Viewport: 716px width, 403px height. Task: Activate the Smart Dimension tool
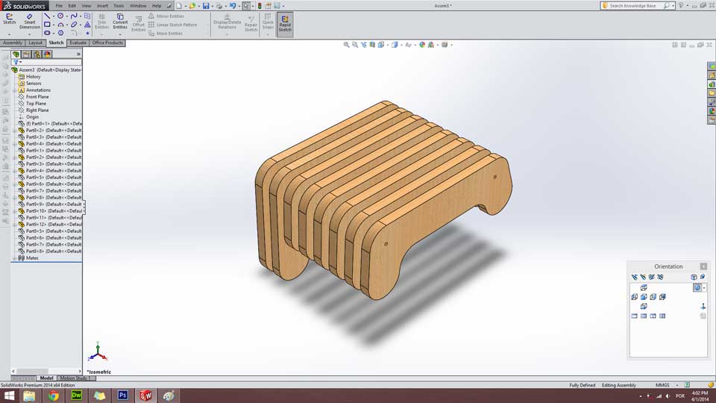point(29,21)
